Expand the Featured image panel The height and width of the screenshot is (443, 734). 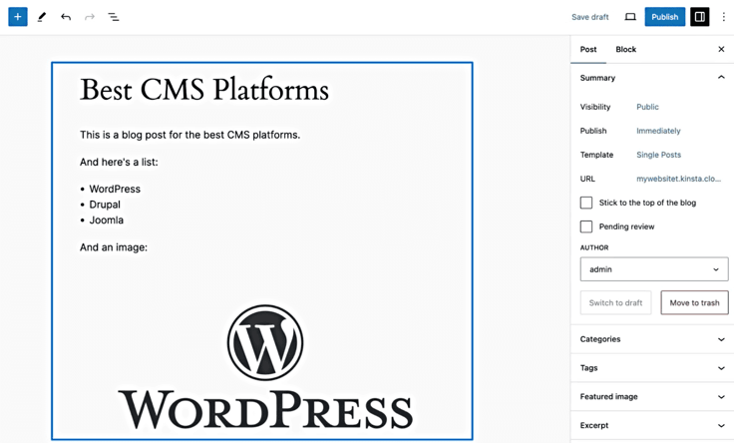pyautogui.click(x=652, y=397)
